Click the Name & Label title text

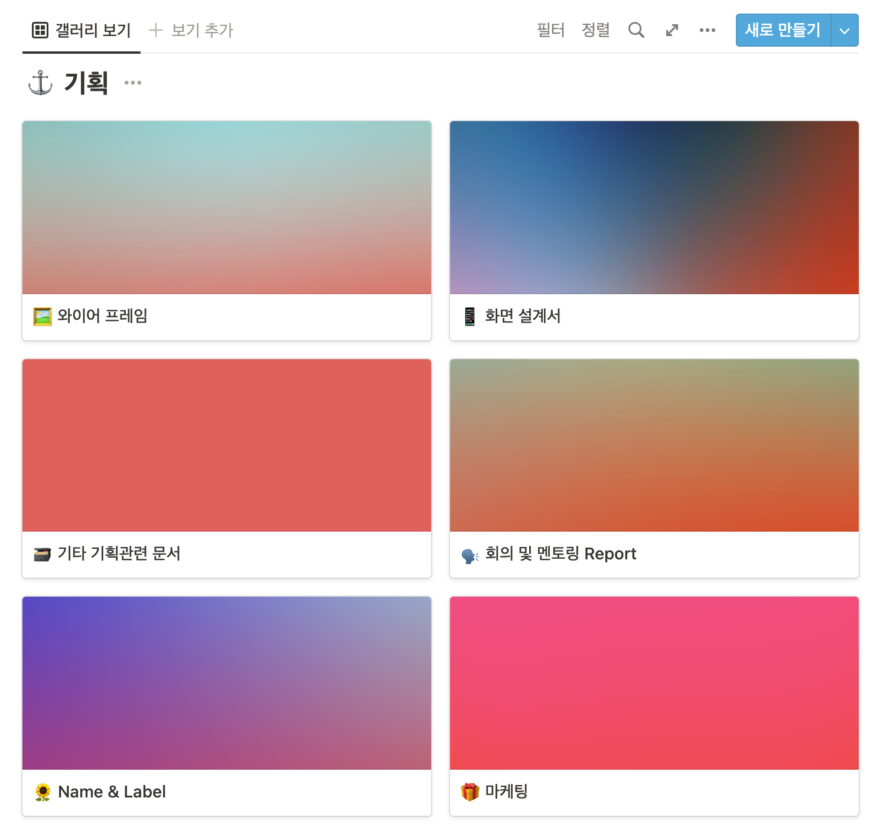pos(112,792)
